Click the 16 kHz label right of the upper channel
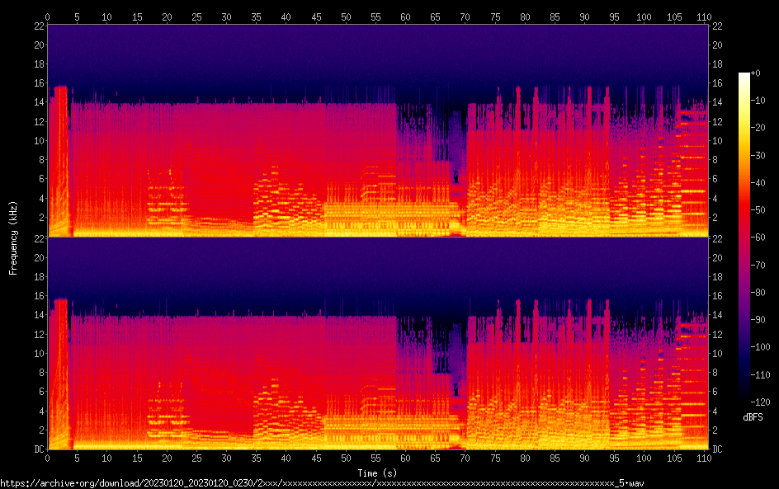 click(x=718, y=83)
